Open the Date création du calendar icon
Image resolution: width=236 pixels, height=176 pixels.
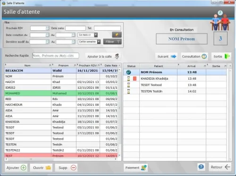(47, 35)
